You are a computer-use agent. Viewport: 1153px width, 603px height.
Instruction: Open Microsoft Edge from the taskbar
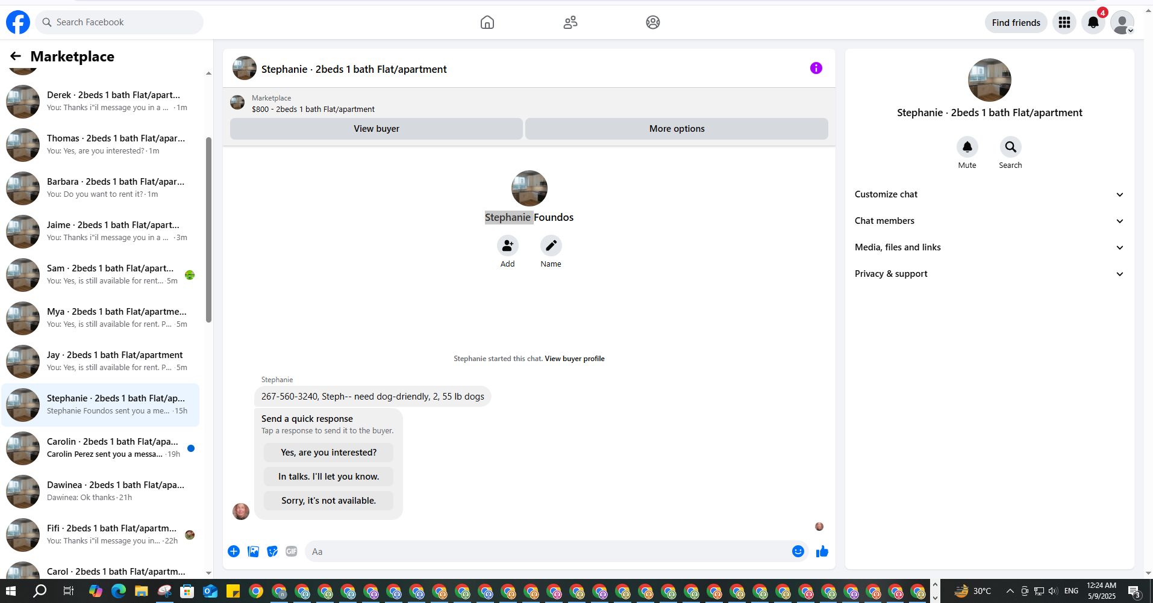[119, 591]
